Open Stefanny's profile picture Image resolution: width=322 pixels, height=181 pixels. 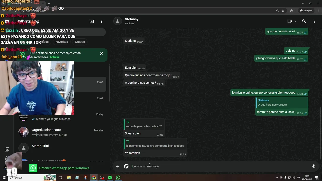[x=117, y=21]
